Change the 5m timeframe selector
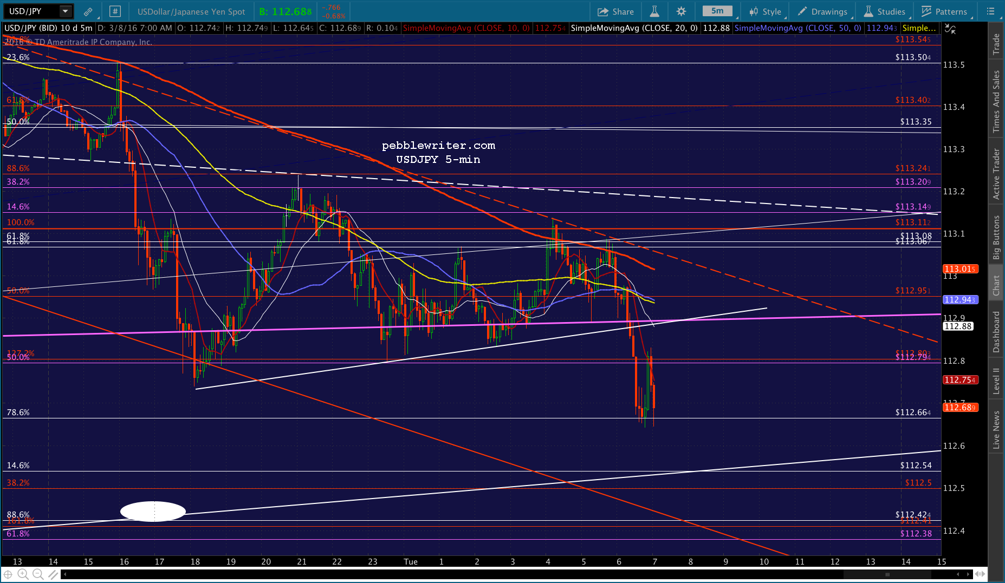 pyautogui.click(x=717, y=11)
